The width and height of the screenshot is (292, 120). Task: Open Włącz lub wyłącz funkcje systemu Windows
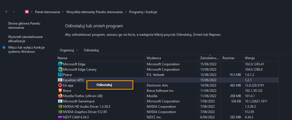click(26, 50)
